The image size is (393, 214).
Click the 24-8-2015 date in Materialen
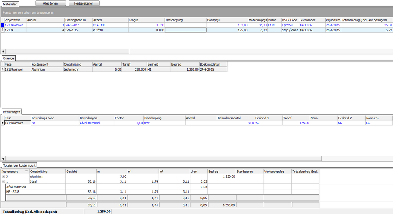pyautogui.click(x=79, y=25)
